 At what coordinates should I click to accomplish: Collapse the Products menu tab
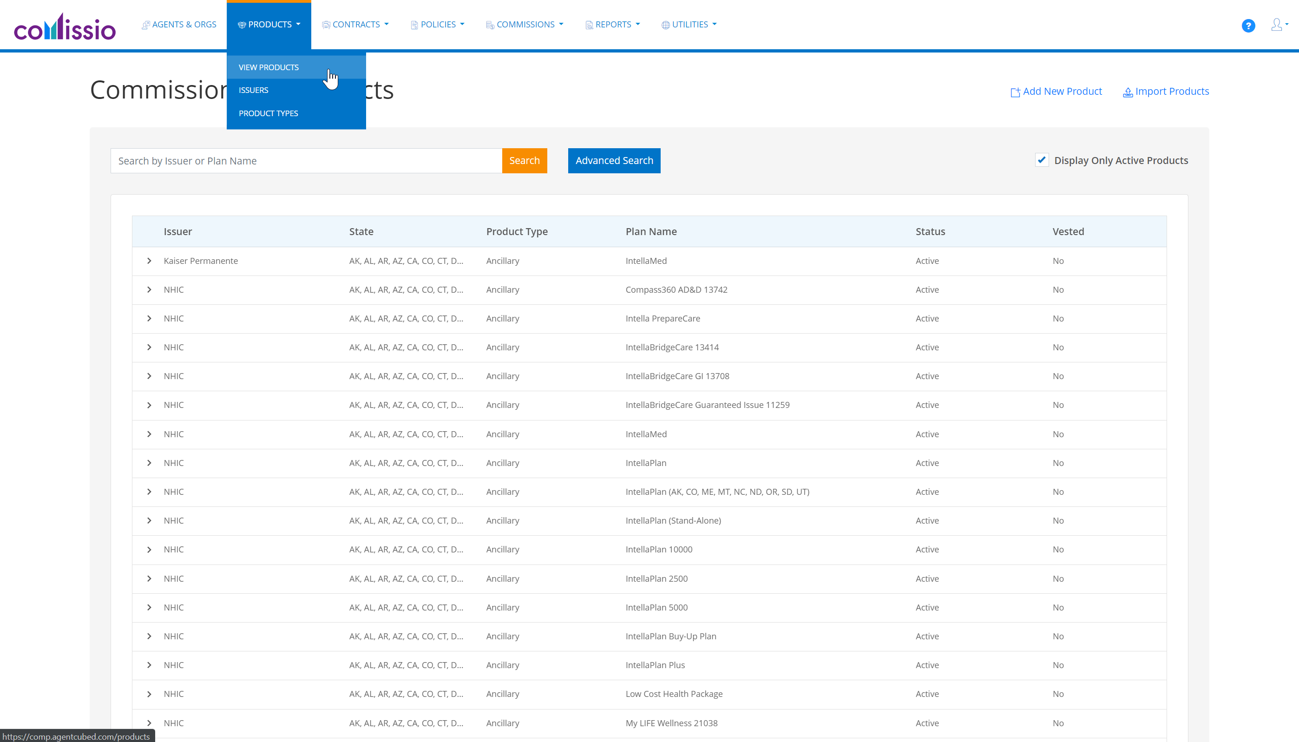[269, 25]
